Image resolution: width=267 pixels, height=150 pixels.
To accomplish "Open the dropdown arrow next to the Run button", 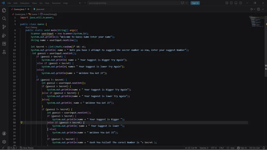I will [254, 9].
